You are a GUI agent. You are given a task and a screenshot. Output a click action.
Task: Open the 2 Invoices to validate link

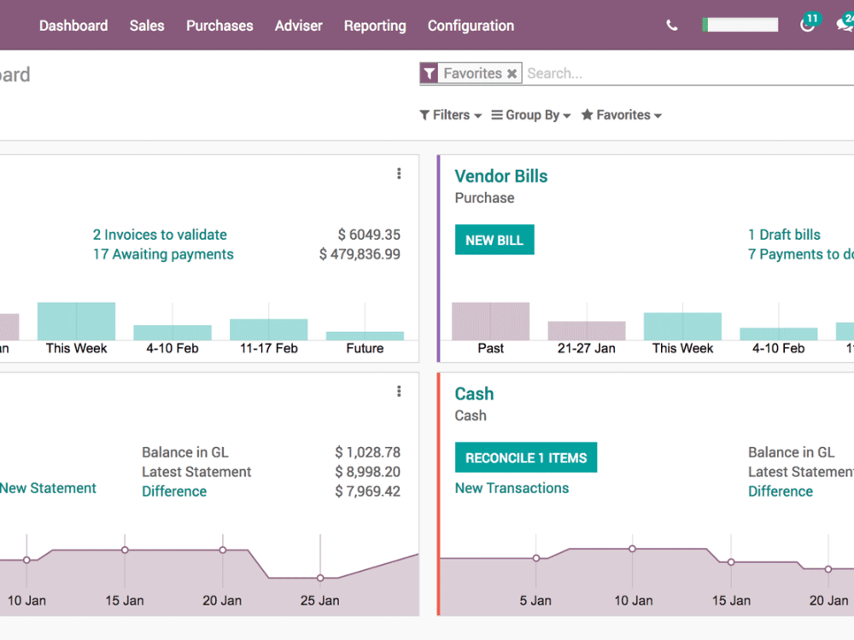pos(160,235)
